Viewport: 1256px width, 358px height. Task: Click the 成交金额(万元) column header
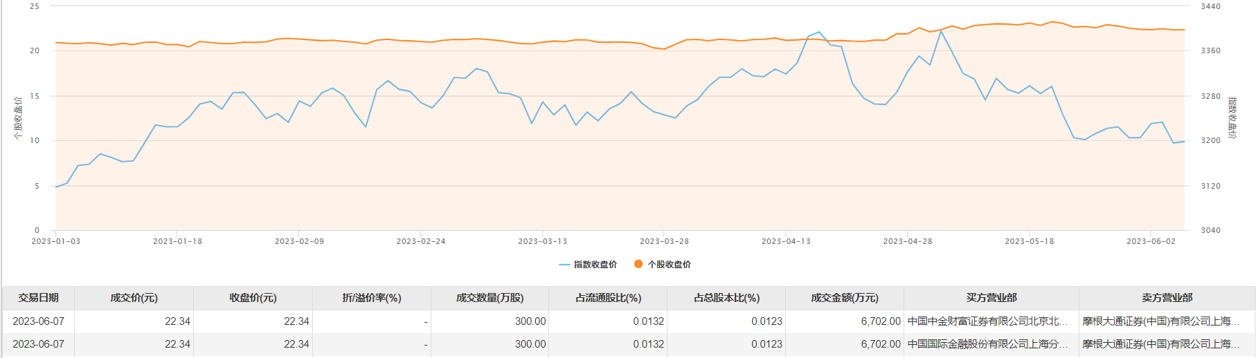(844, 298)
